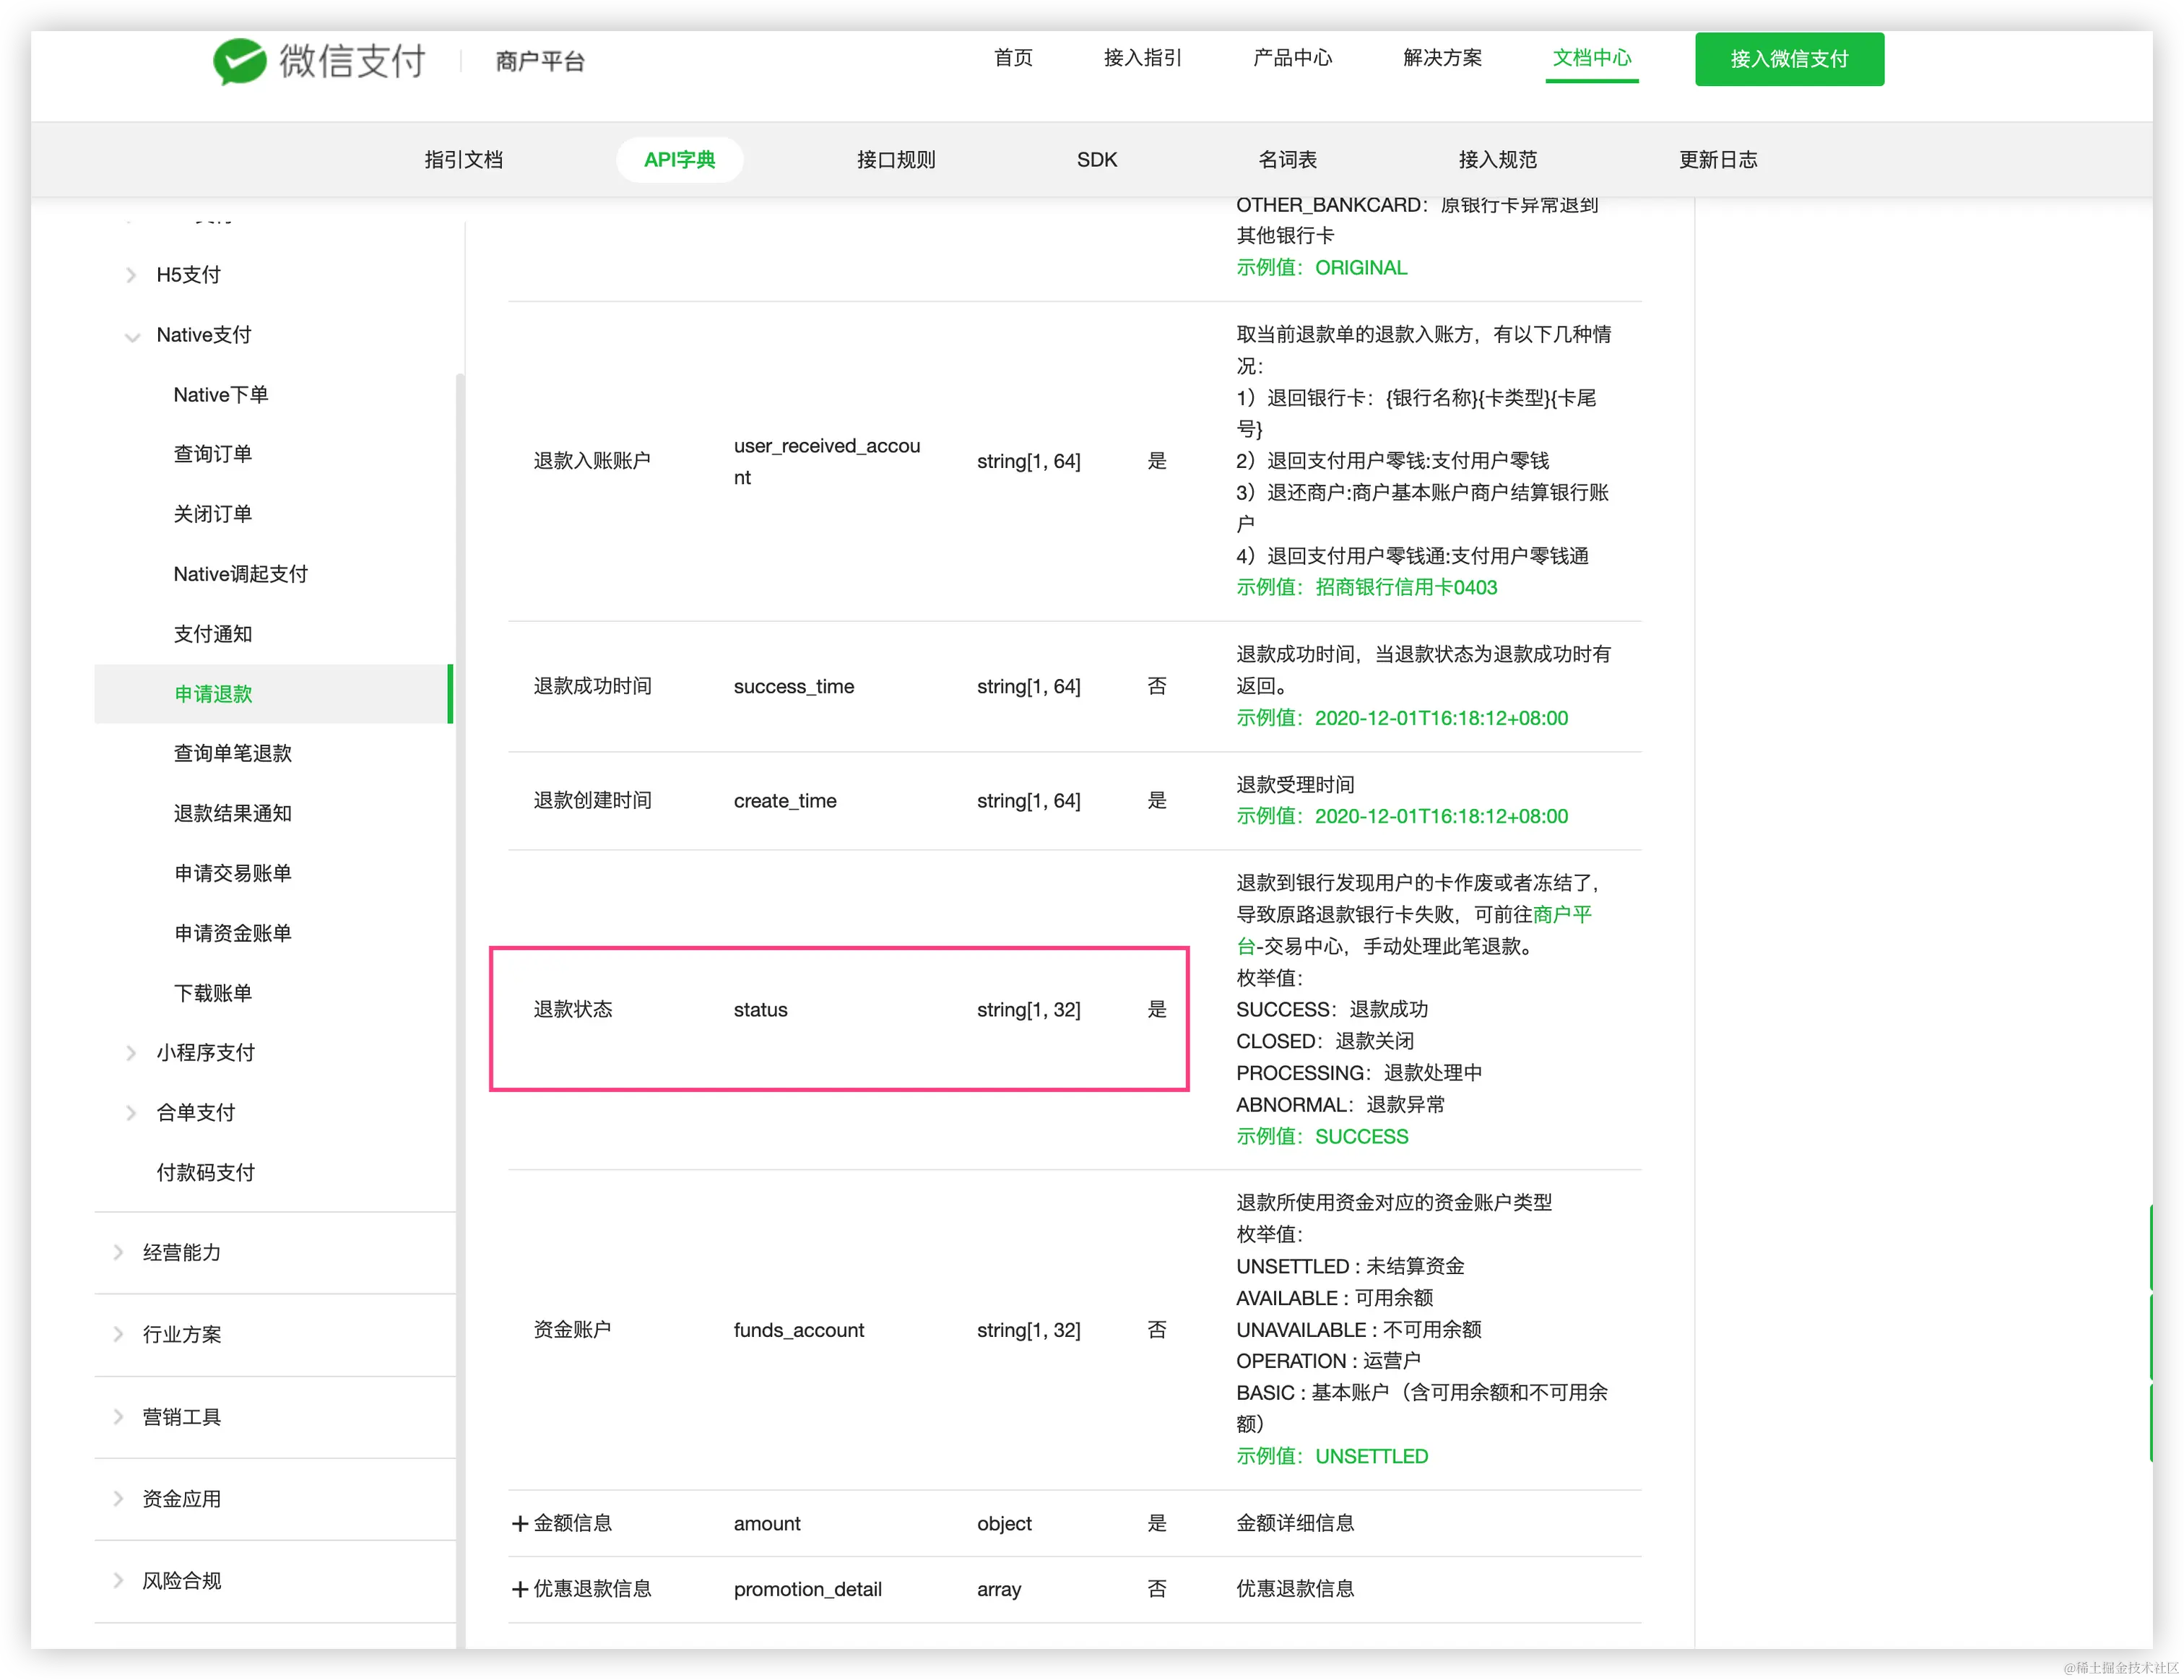The width and height of the screenshot is (2184, 1680).
Task: Expand the 行业方案 category arrow
Action: click(x=118, y=1335)
